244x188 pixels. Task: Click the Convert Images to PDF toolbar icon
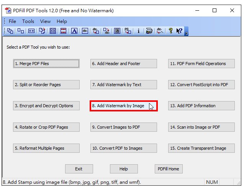96,31
